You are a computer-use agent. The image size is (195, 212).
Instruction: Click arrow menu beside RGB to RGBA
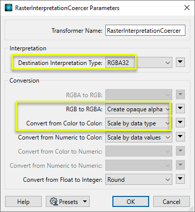point(180,108)
